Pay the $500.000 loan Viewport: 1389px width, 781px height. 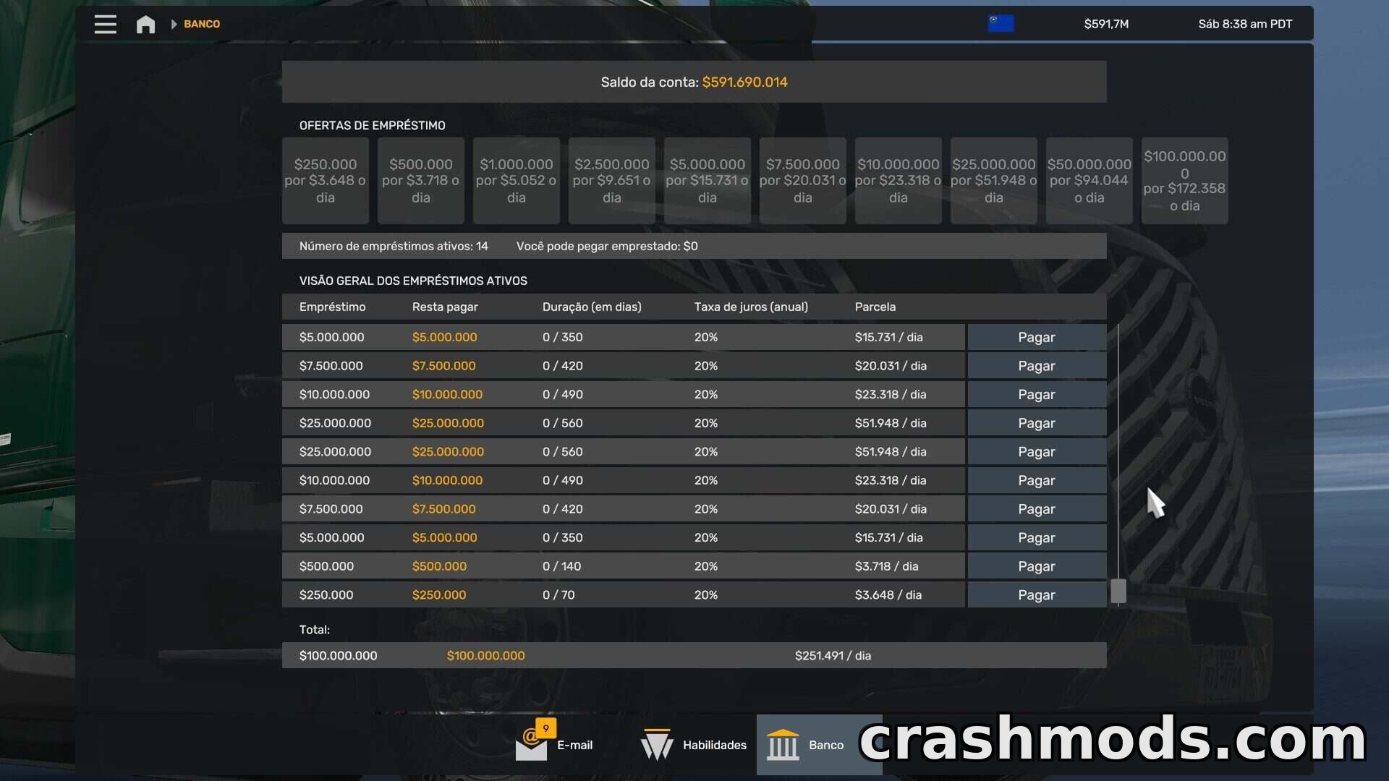pyautogui.click(x=1037, y=566)
